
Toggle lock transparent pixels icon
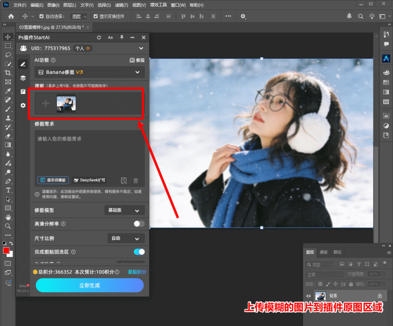pyautogui.click(x=320, y=284)
